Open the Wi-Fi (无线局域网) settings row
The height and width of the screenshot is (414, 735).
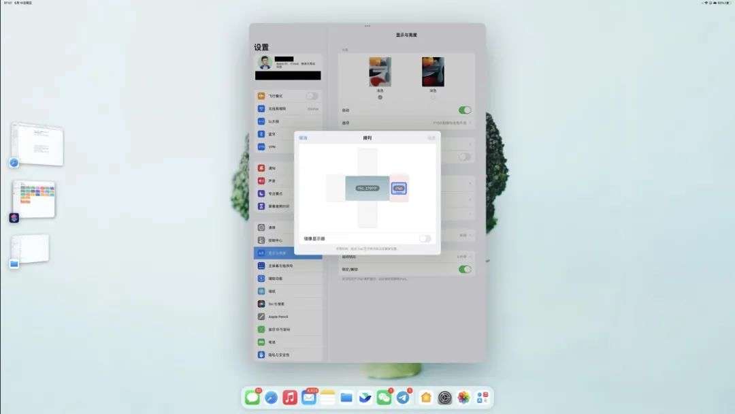pos(288,108)
